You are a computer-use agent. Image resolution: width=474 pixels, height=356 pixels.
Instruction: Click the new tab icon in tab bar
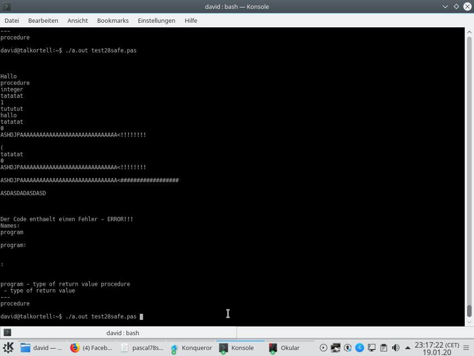[7, 333]
